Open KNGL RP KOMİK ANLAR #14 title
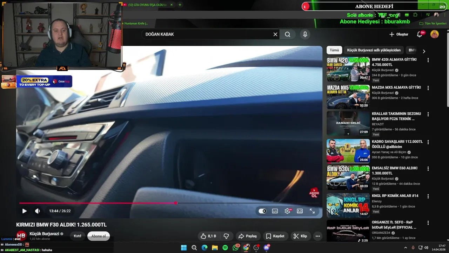 pyautogui.click(x=395, y=196)
